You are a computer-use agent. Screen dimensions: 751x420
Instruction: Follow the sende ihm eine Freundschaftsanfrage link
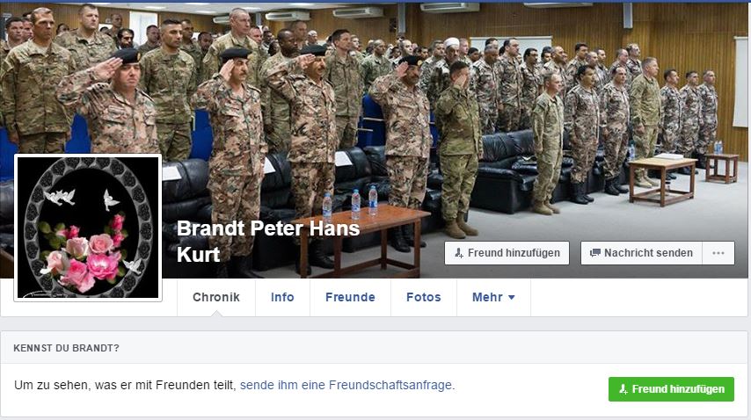tap(346, 385)
